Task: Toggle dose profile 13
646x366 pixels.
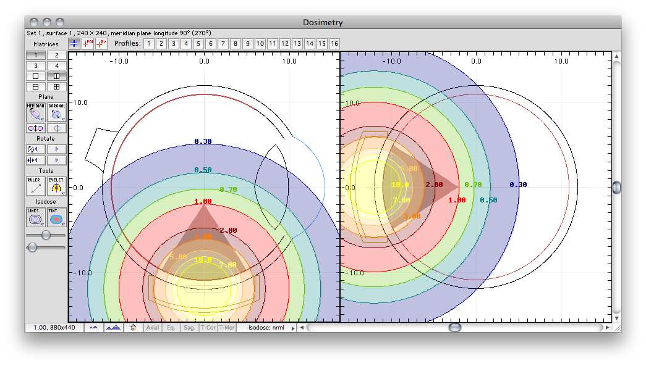Action: [x=297, y=44]
